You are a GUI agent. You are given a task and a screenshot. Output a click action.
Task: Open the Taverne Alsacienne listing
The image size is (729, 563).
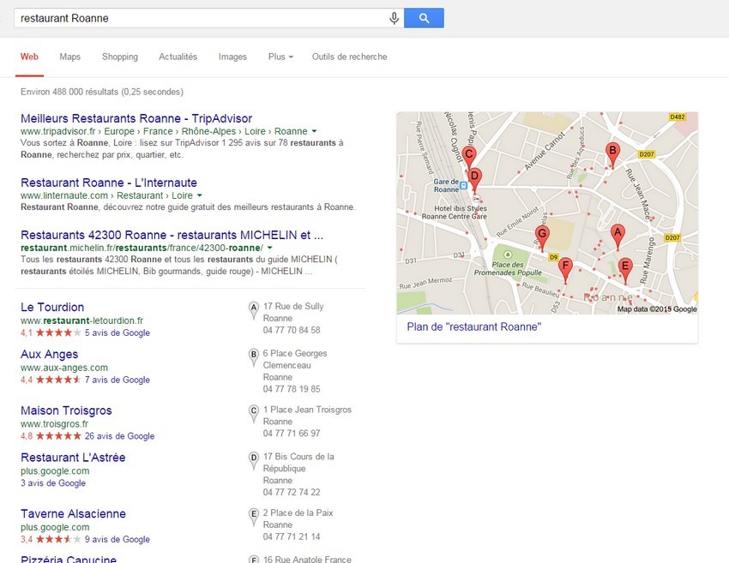[x=73, y=514]
